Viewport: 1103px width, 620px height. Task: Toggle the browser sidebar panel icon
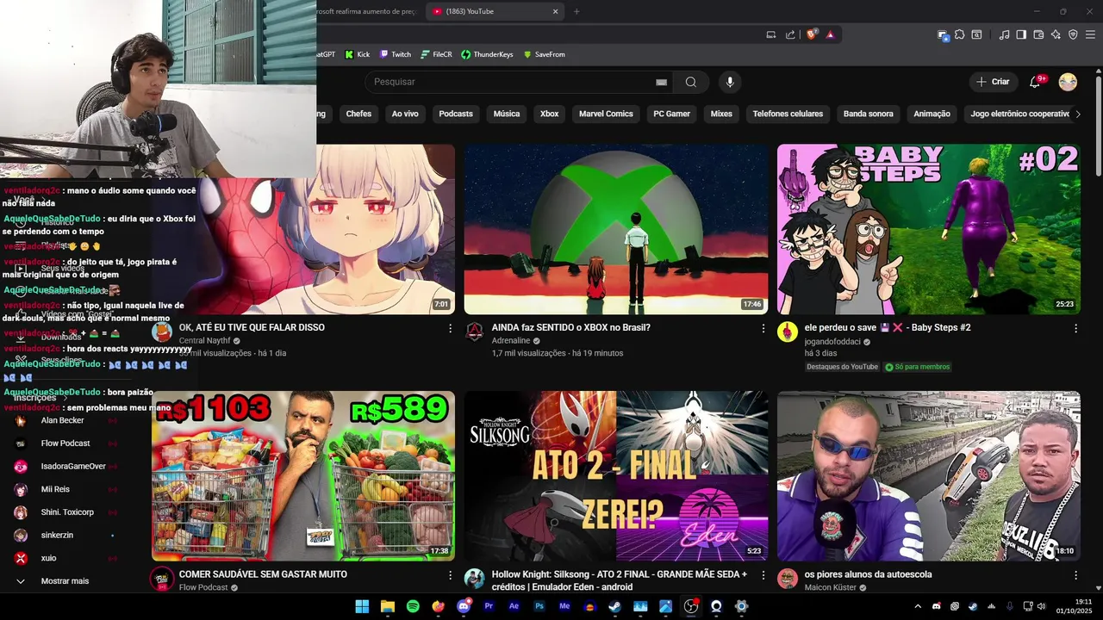1021,34
